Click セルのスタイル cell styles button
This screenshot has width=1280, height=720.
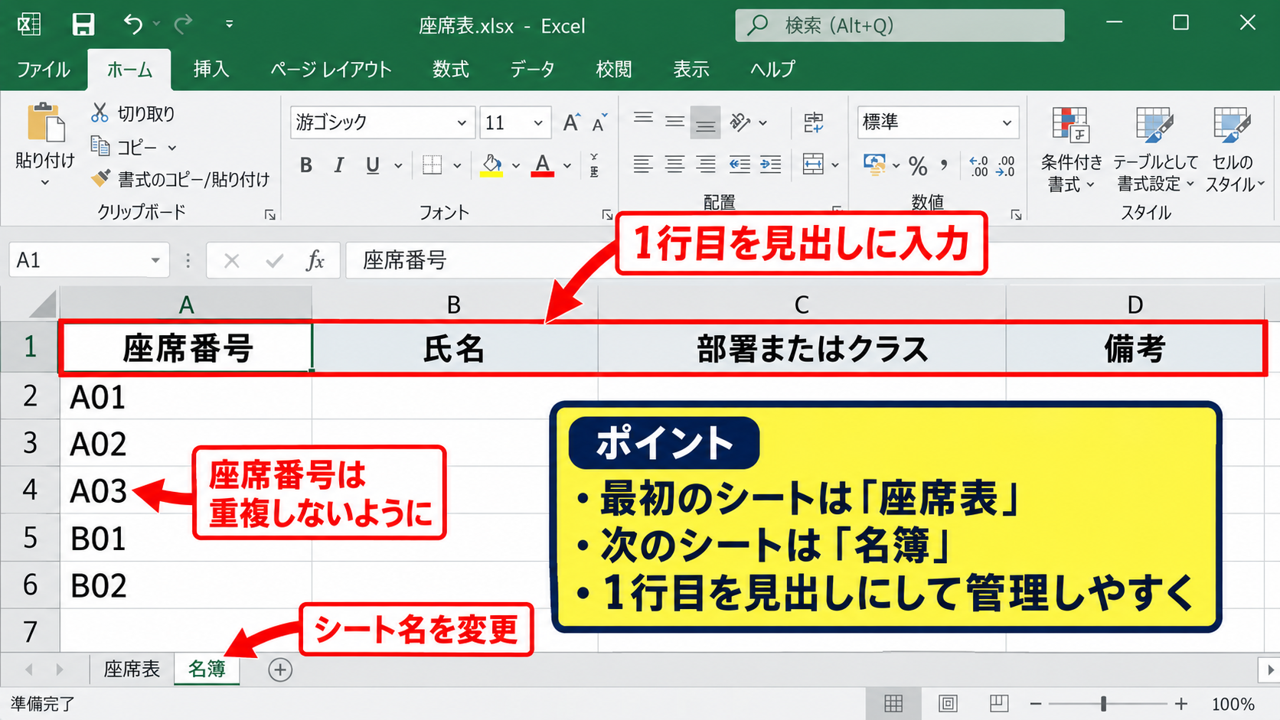(x=1233, y=150)
